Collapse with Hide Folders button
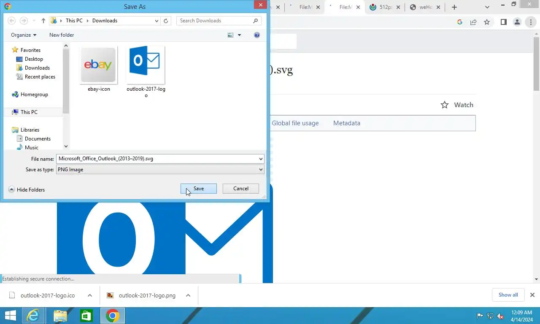540x324 pixels. (27, 190)
